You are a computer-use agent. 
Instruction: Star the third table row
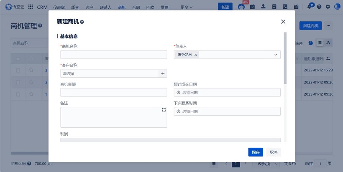click(x=31, y=94)
